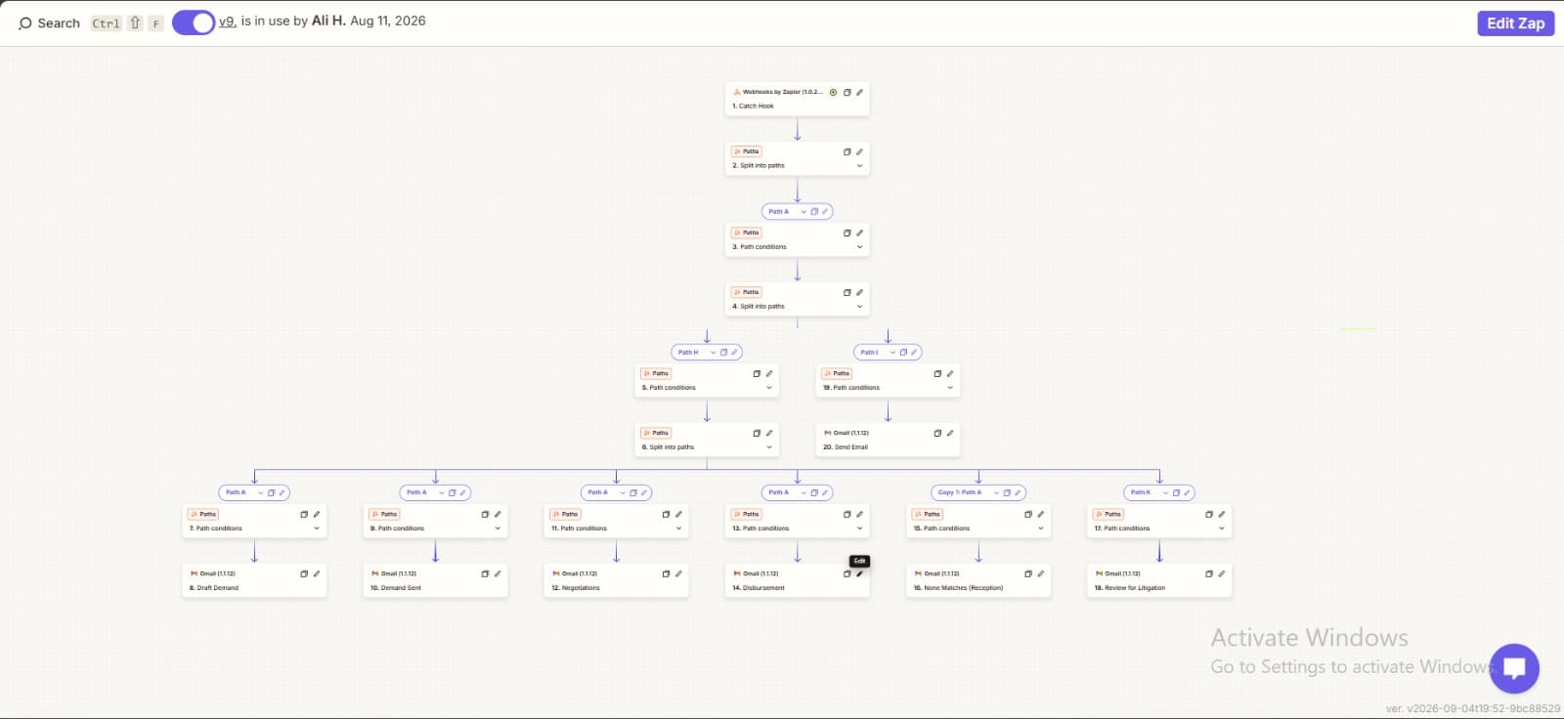This screenshot has height=719, width=1564.
Task: Edit step 14 Disbursement
Action: click(860, 573)
